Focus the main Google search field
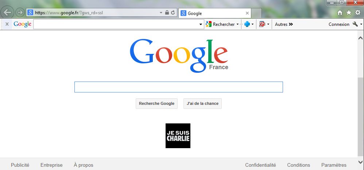This screenshot has height=170, width=364. (178, 87)
